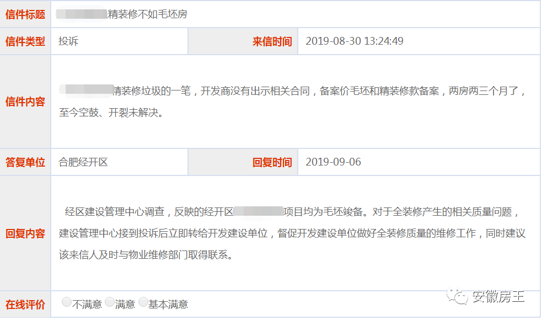Click the reply text mentioning 建设管理中心
542x320 pixels.
(292, 233)
